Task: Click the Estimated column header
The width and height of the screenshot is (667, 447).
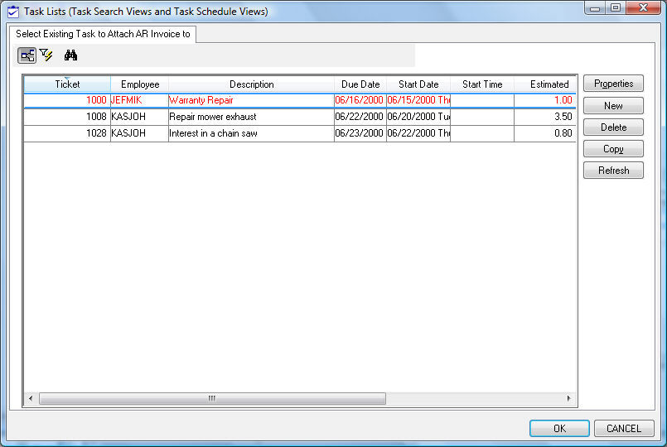Action: click(549, 84)
